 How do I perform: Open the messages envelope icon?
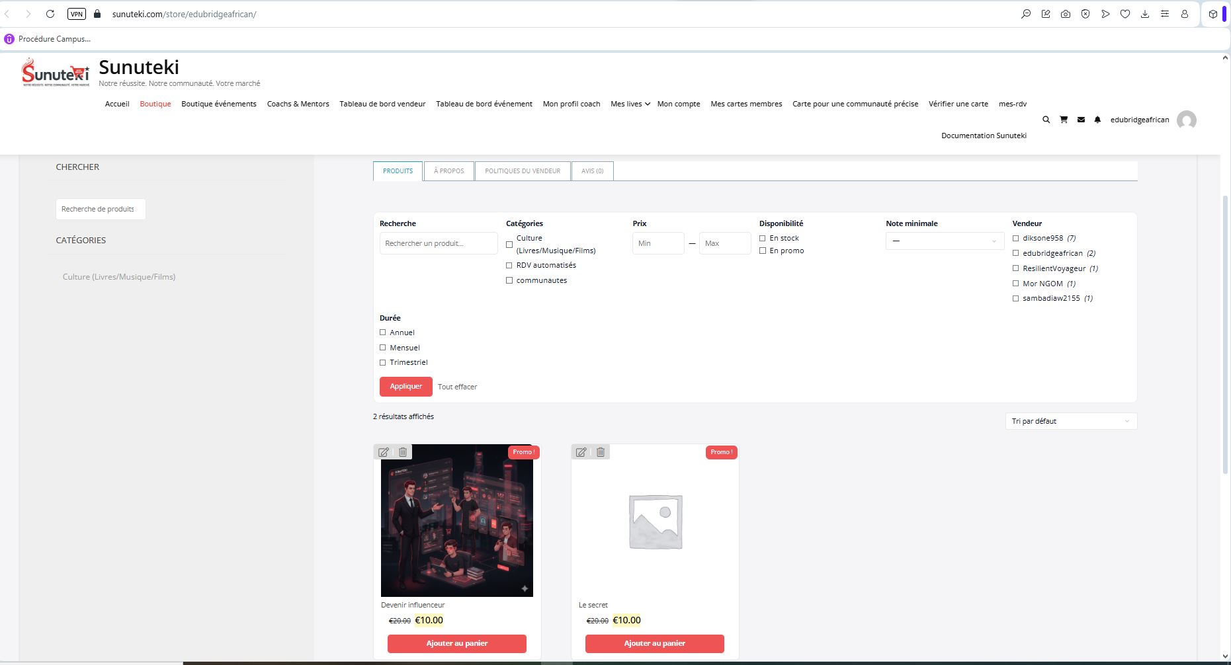[1081, 120]
